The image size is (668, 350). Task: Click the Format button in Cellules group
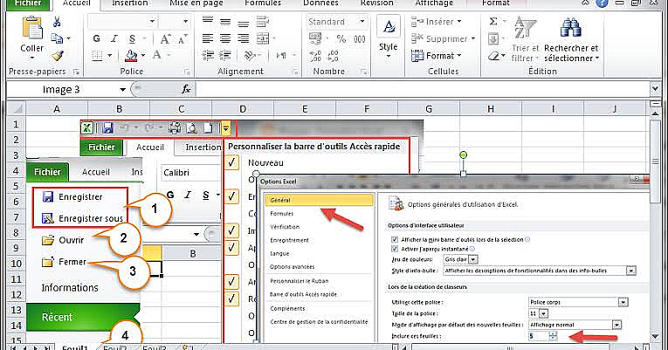(437, 56)
